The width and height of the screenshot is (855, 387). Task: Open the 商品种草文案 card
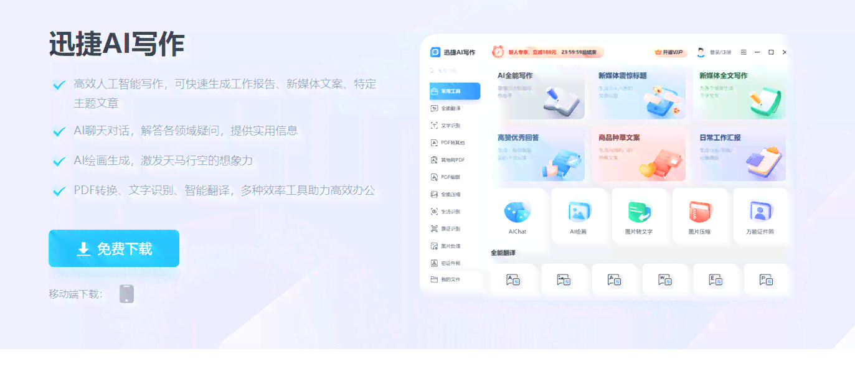pos(639,154)
